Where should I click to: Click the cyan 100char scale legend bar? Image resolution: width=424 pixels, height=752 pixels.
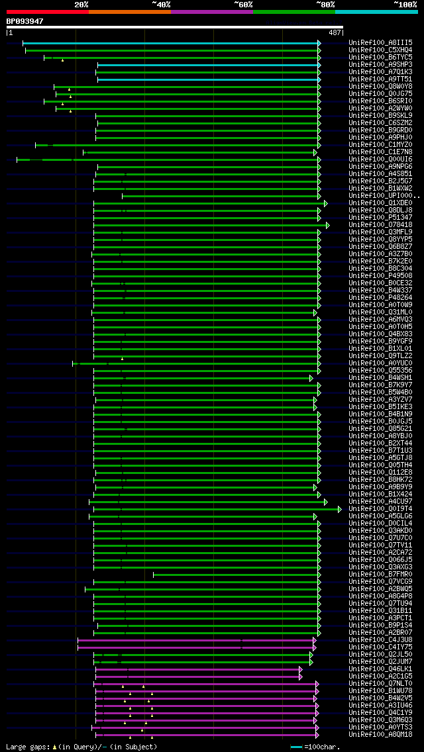click(x=297, y=747)
